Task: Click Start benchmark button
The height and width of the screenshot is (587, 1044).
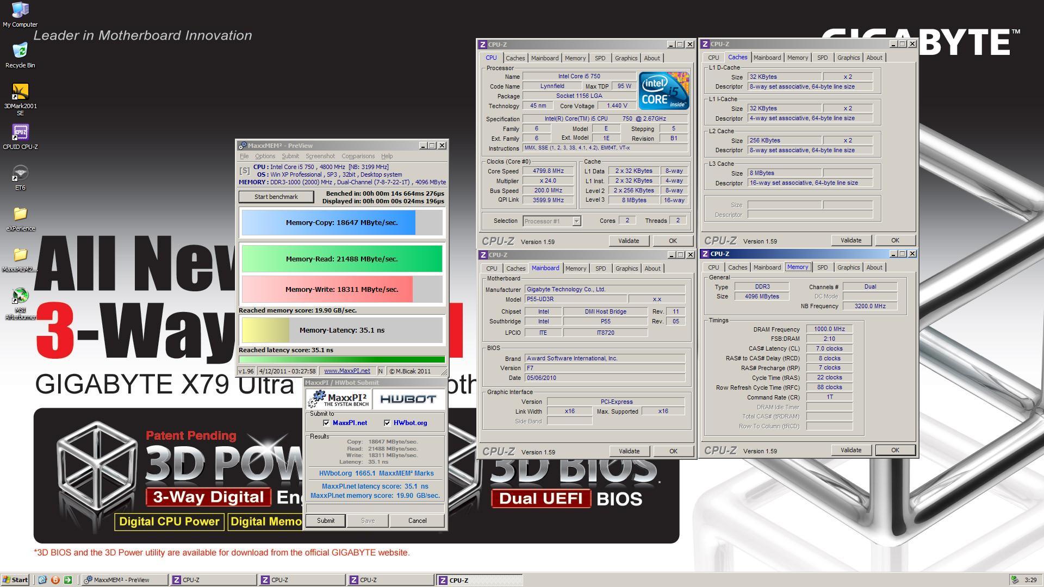Action: click(276, 197)
